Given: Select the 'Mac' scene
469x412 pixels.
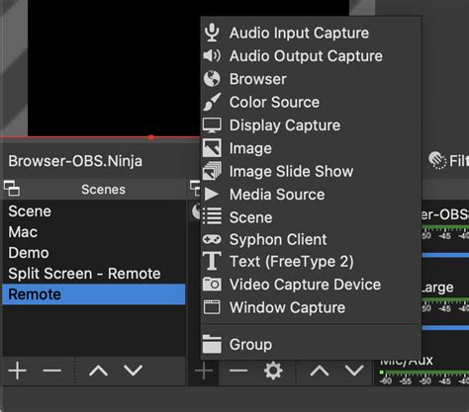Looking at the screenshot, I should tap(94, 232).
